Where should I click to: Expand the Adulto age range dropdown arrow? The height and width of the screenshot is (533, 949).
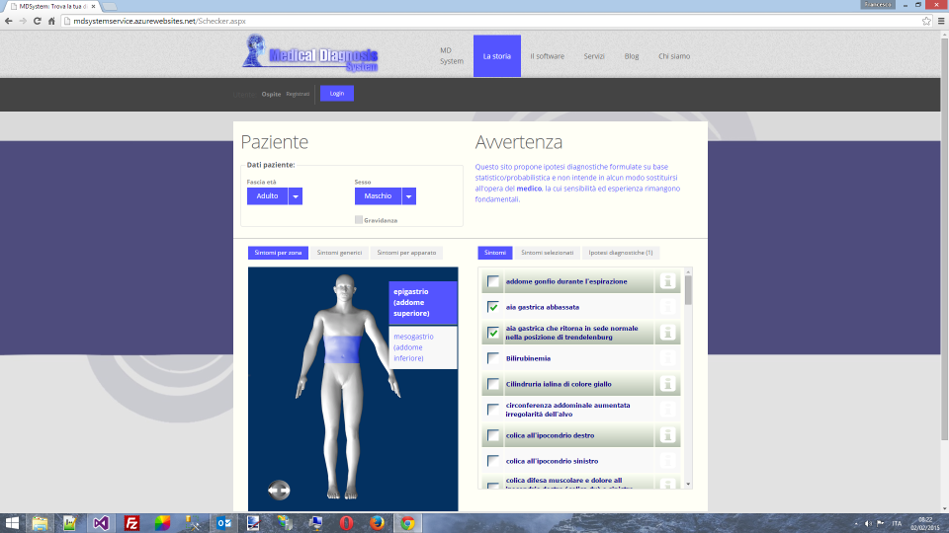[x=296, y=196]
